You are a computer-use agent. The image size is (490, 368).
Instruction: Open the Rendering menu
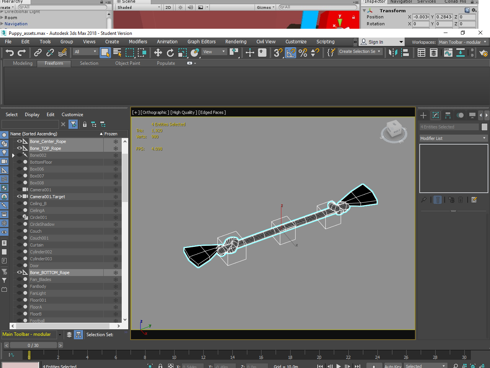point(236,41)
